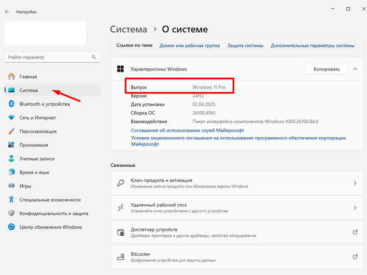Click the 24H2 version value
The height and width of the screenshot is (275, 367).
(x=198, y=96)
